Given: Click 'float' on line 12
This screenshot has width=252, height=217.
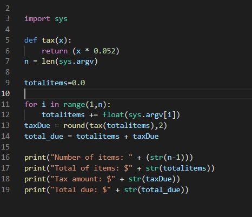Looking at the screenshot, I should (x=114, y=115).
